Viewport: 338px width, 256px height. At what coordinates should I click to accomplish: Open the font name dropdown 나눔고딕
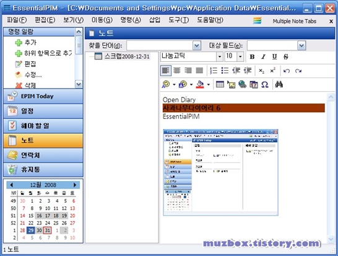219,57
